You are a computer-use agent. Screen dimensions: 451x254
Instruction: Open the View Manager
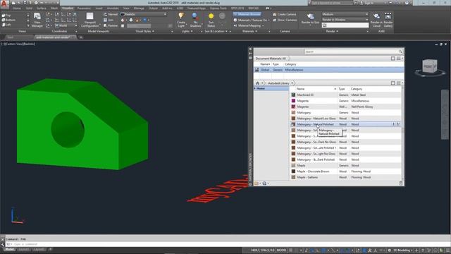(37, 20)
